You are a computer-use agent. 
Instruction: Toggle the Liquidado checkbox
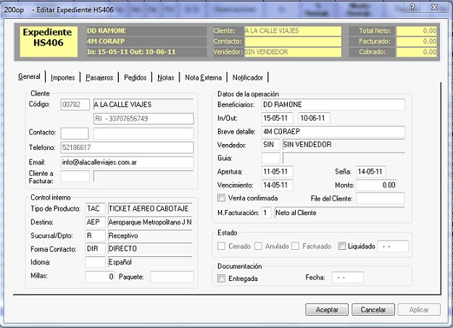pos(342,246)
